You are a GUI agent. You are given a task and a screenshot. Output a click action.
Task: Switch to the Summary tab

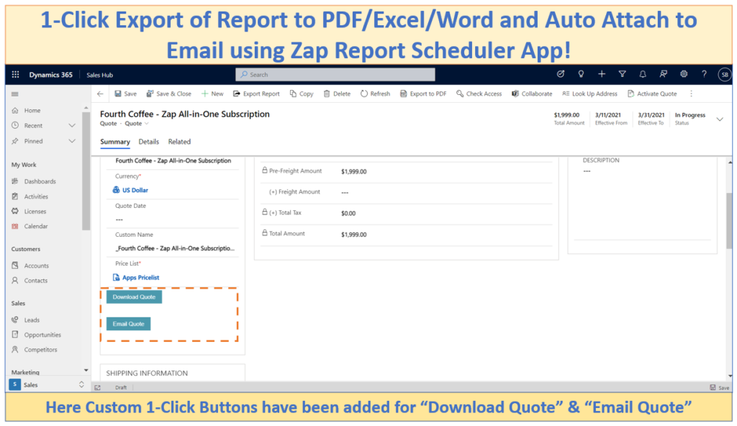(x=114, y=142)
